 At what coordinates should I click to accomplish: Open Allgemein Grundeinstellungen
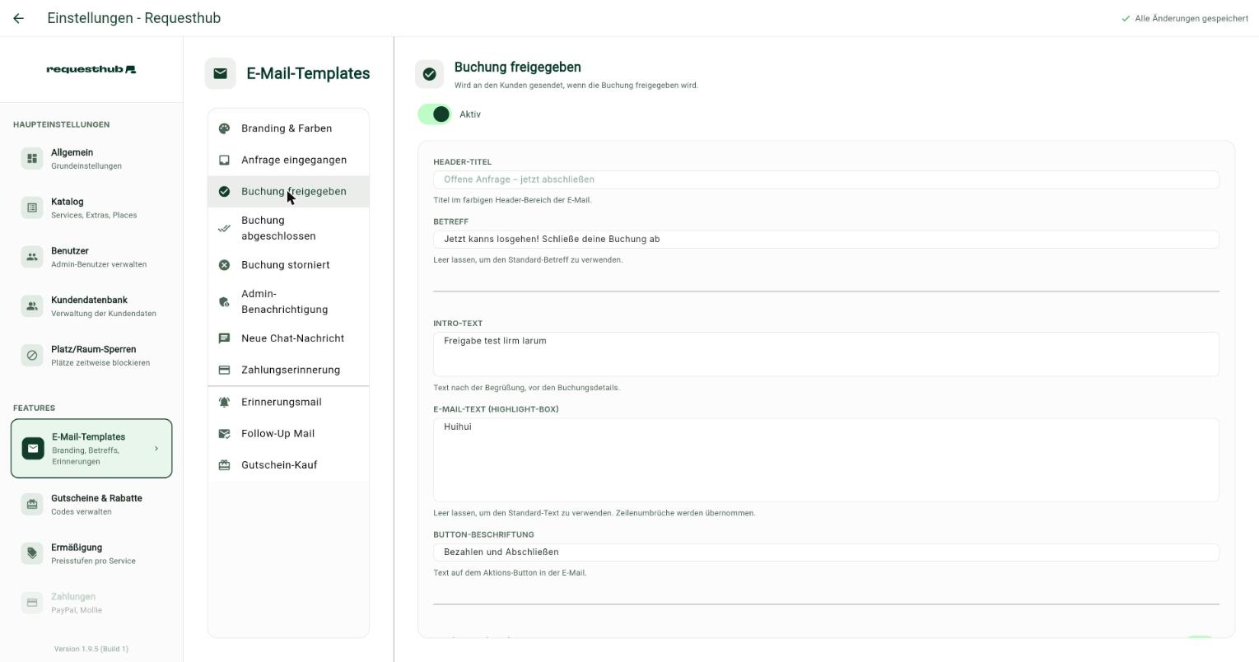coord(91,158)
